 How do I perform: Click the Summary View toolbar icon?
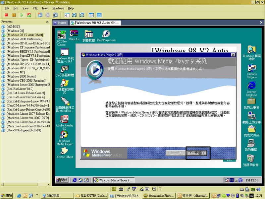pos(91,15)
